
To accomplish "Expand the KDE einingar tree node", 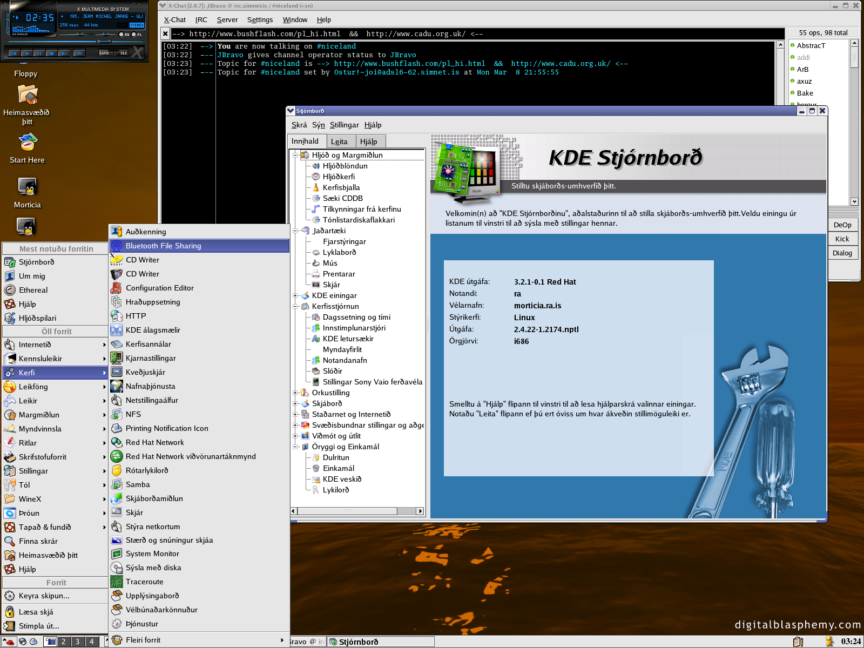I will tap(295, 295).
